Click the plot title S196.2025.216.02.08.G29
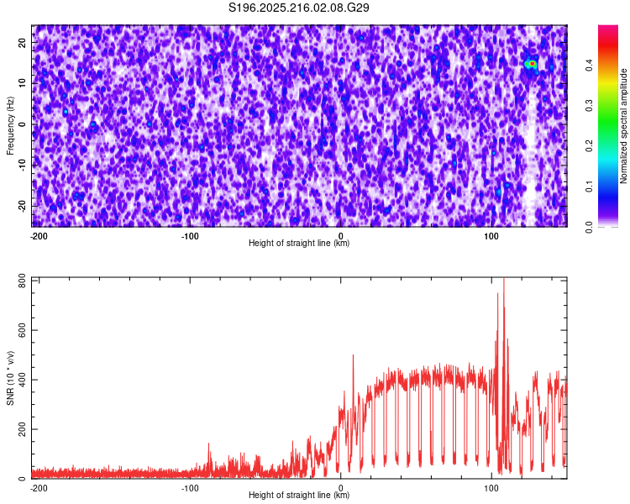This screenshot has width=630, height=504. pos(298,8)
